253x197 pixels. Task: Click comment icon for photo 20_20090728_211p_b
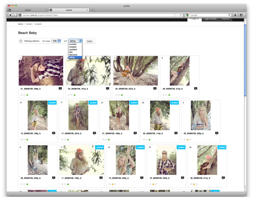tap(223, 178)
